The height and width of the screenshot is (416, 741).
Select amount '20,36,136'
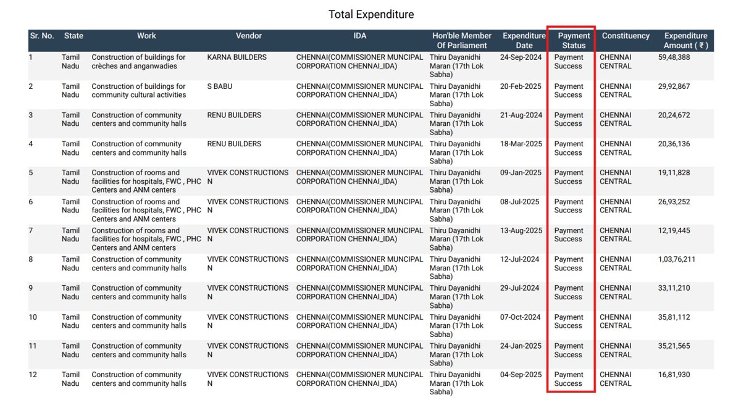coord(674,144)
